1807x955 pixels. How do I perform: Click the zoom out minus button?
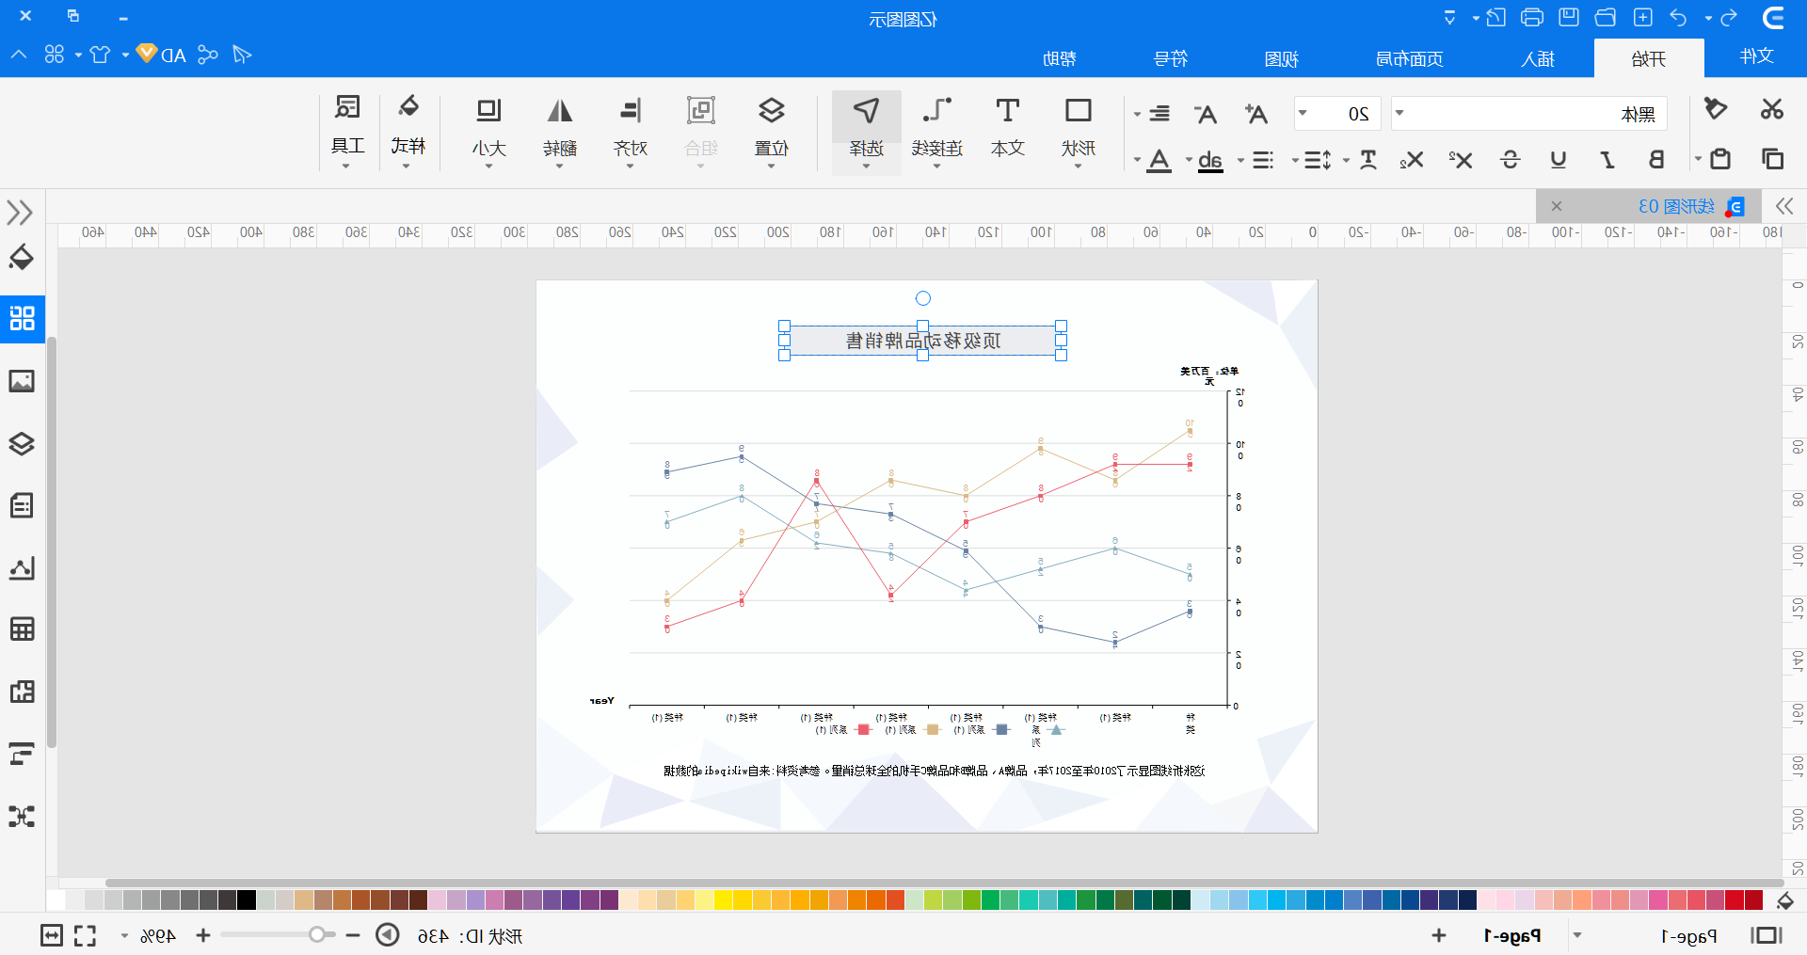coord(353,935)
